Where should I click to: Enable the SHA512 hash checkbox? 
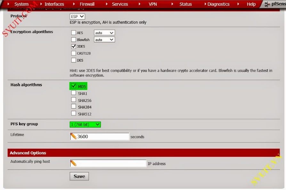click(x=74, y=113)
